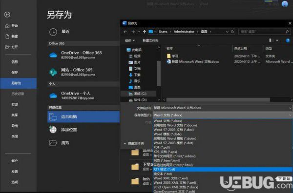Screen dimensions: 293x193
Task: Expand the 文件名 field dropdown arrow
Action: click(290, 108)
